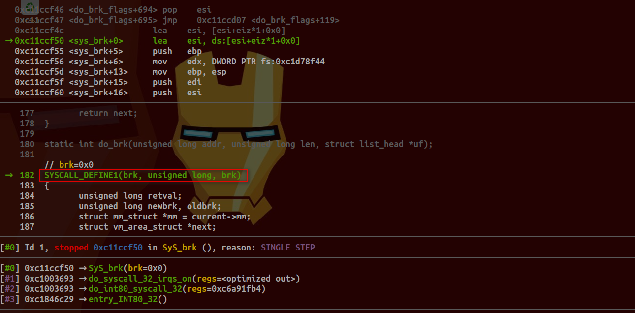The image size is (635, 313).
Task: Click the green arrow at source line 182
Action: click(x=8, y=175)
